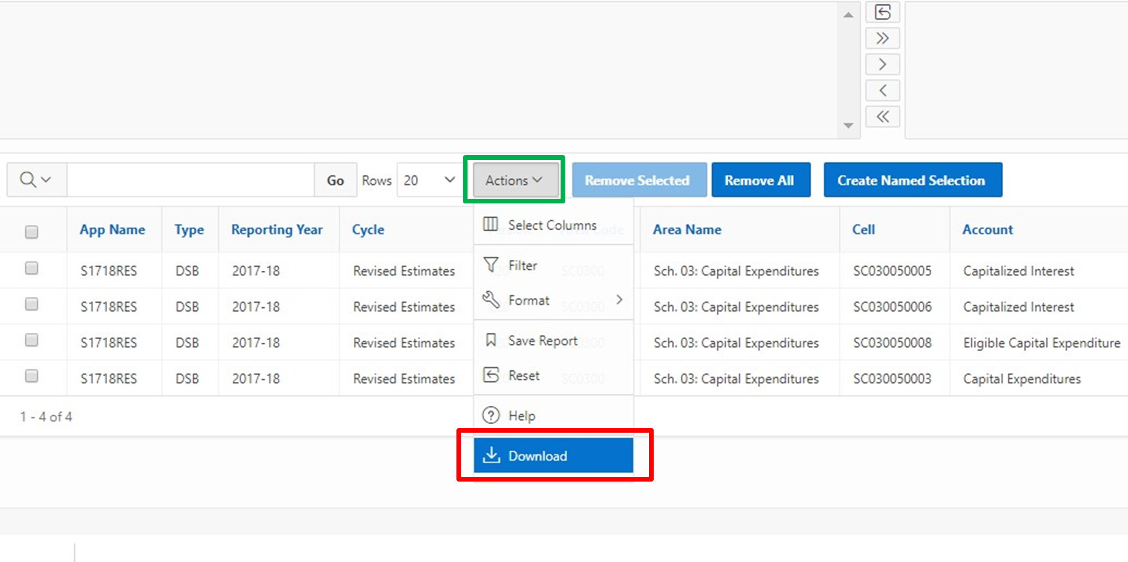Open the Rows count dropdown
The height and width of the screenshot is (562, 1128).
429,180
